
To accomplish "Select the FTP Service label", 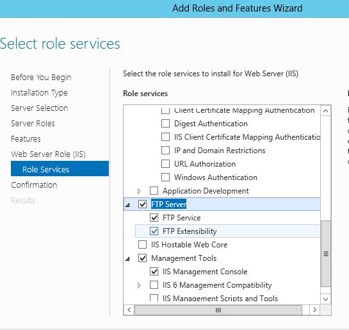I will (182, 218).
